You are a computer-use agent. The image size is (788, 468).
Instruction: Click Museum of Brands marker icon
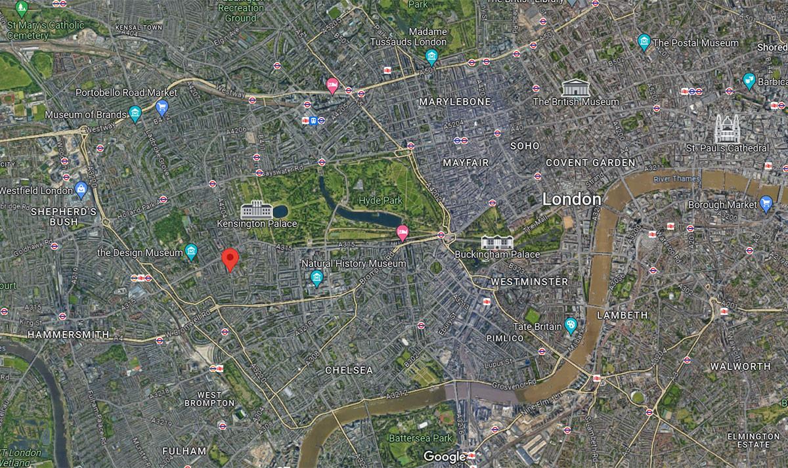pos(135,114)
